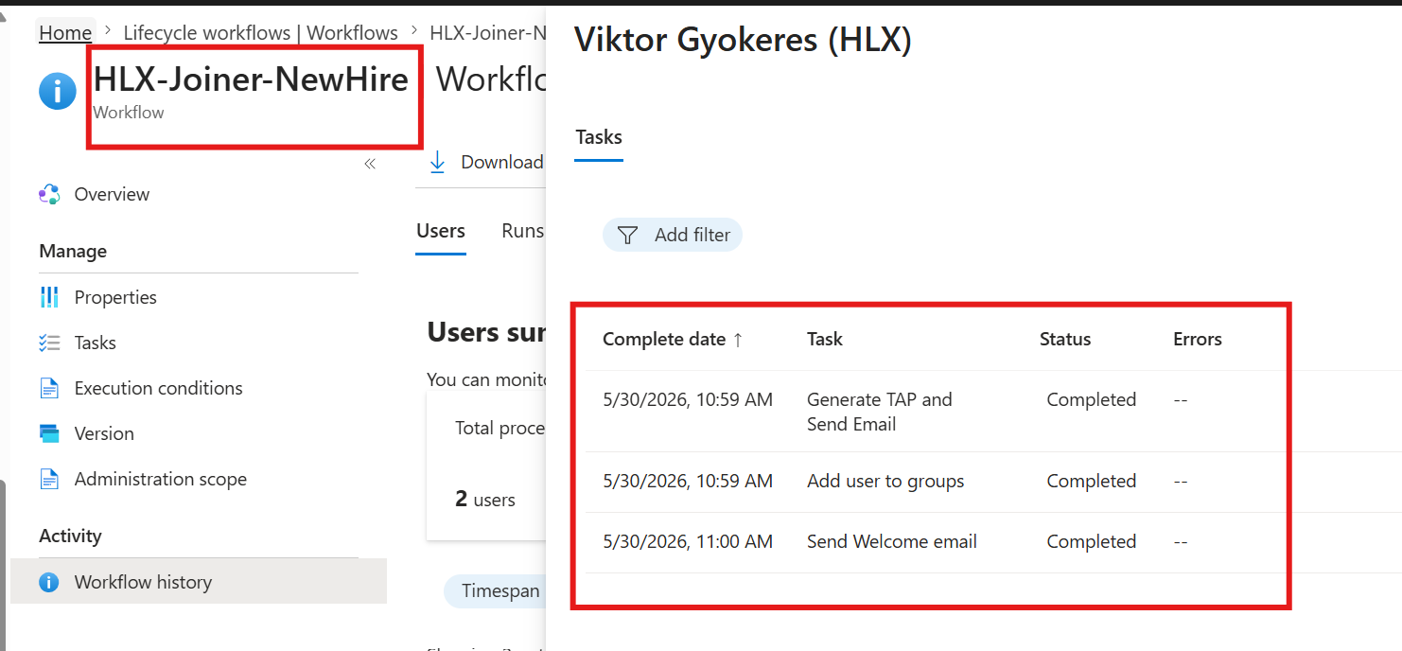Click the Download button label
This screenshot has height=651, width=1402.
[x=501, y=162]
